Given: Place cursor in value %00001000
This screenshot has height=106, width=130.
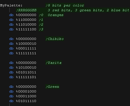Looking at the screenshot, I should coord(26,91).
